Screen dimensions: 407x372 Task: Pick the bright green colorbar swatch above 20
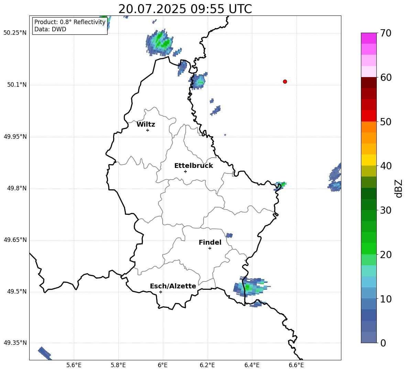[369, 248]
